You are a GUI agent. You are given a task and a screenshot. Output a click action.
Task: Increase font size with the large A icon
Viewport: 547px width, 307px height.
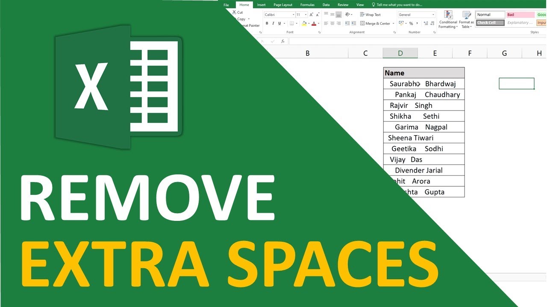pos(311,14)
